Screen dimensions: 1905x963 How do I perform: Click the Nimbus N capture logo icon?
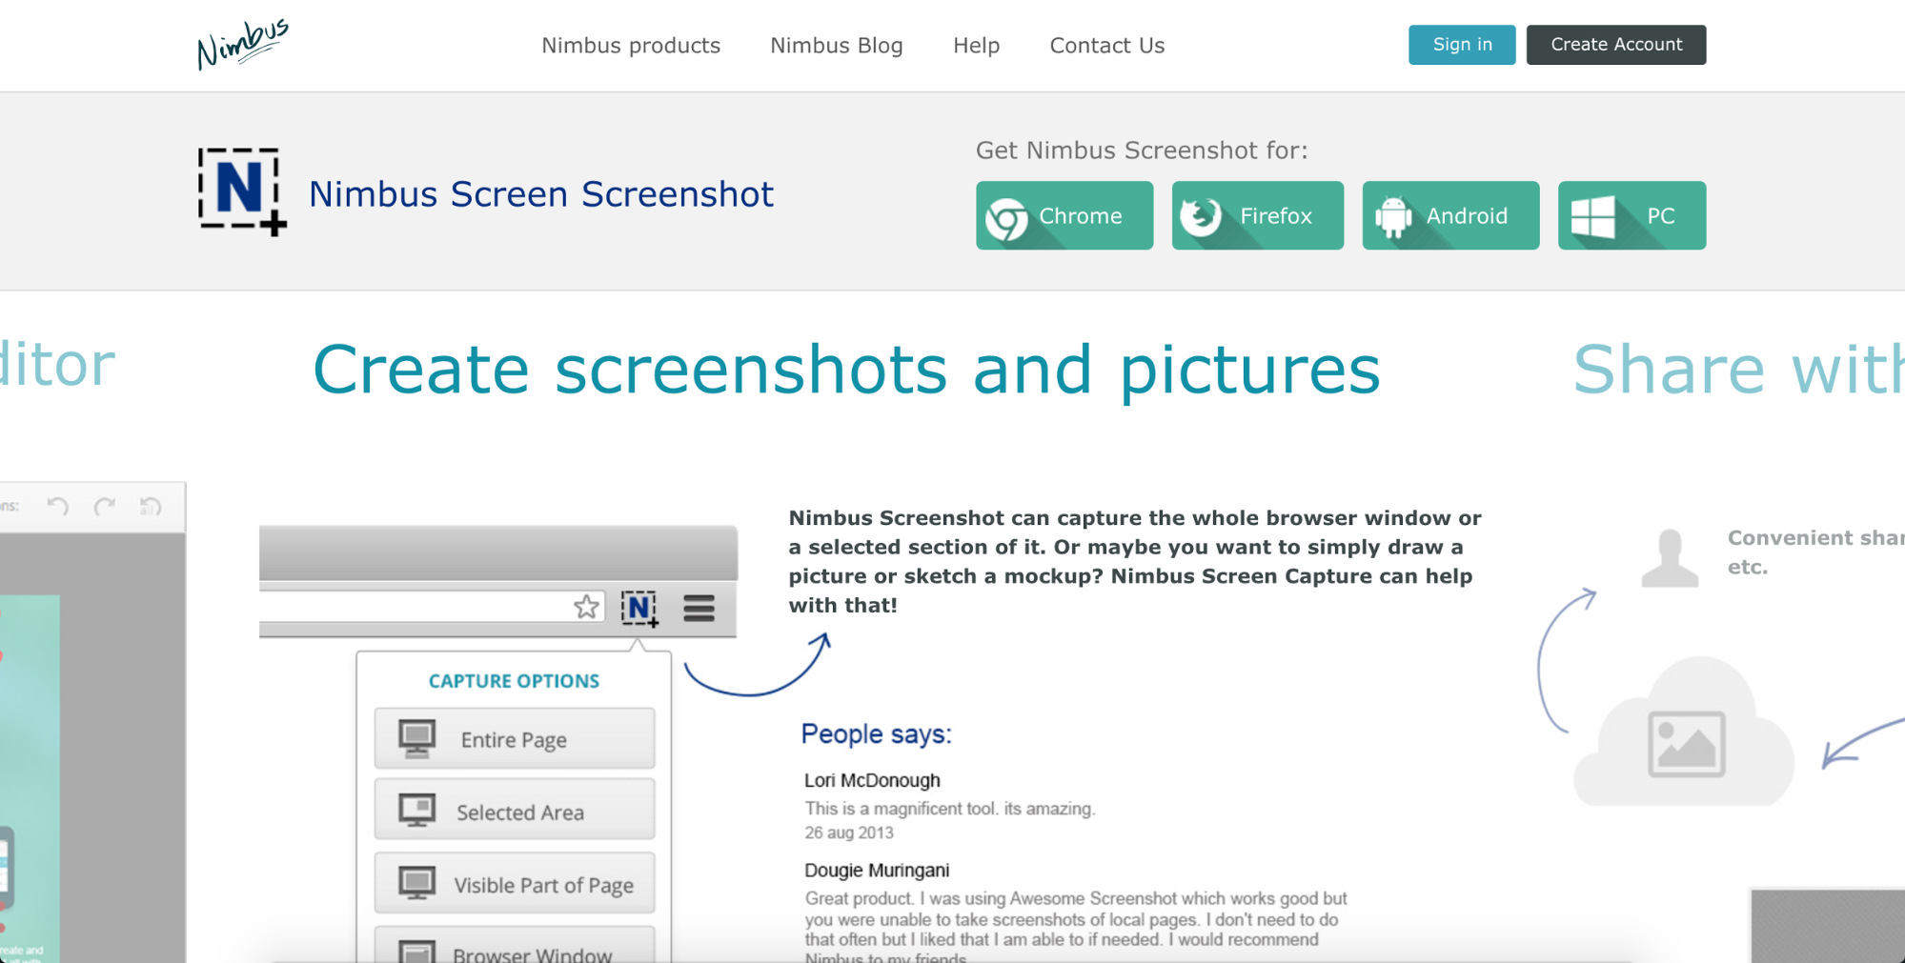point(242,191)
